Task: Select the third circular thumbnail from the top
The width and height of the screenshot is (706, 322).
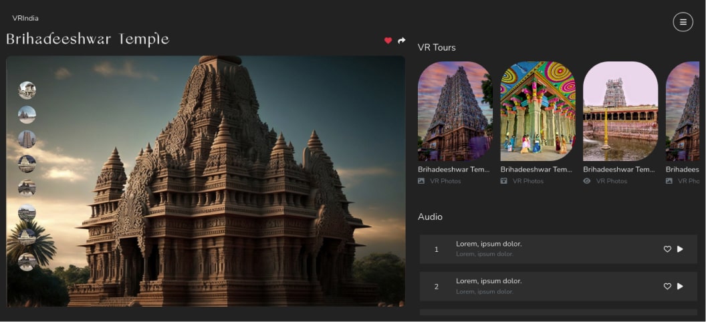Action: tap(27, 139)
